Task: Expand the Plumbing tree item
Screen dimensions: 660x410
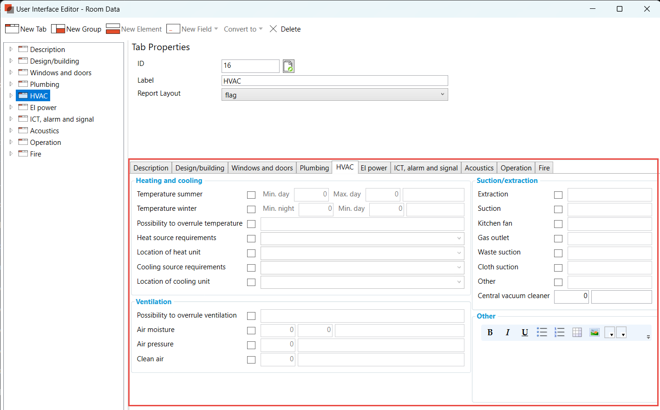Action: pos(11,84)
